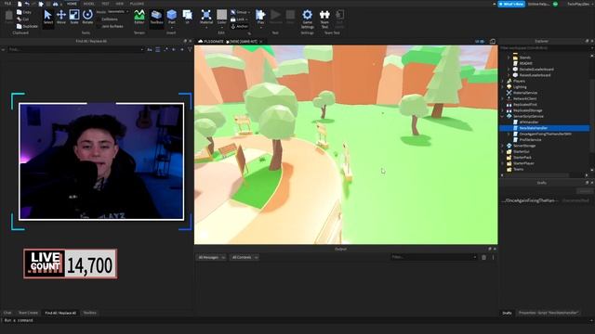This screenshot has height=334, width=595.
Task: Open the All Contexts dropdown
Action: pos(245,258)
